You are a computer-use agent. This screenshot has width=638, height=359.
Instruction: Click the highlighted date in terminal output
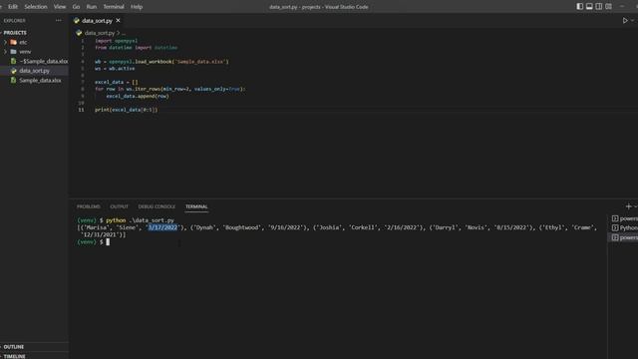pyautogui.click(x=162, y=227)
